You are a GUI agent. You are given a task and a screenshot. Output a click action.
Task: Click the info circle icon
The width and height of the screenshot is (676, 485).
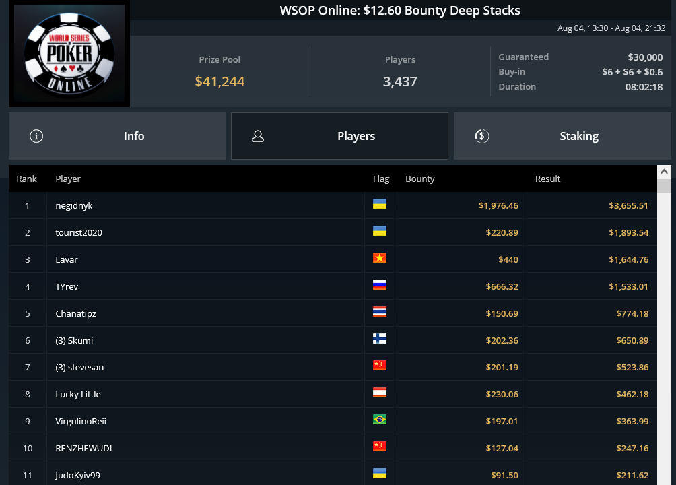[x=36, y=136]
